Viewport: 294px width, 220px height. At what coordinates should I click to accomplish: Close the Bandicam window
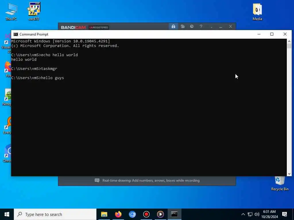pos(231,26)
